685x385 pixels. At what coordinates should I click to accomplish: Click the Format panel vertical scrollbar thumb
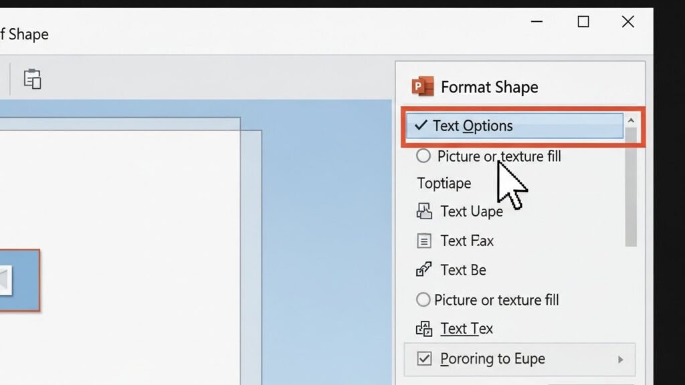(630, 187)
